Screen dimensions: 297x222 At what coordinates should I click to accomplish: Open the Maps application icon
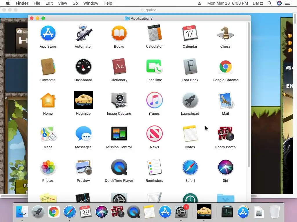[48, 134]
